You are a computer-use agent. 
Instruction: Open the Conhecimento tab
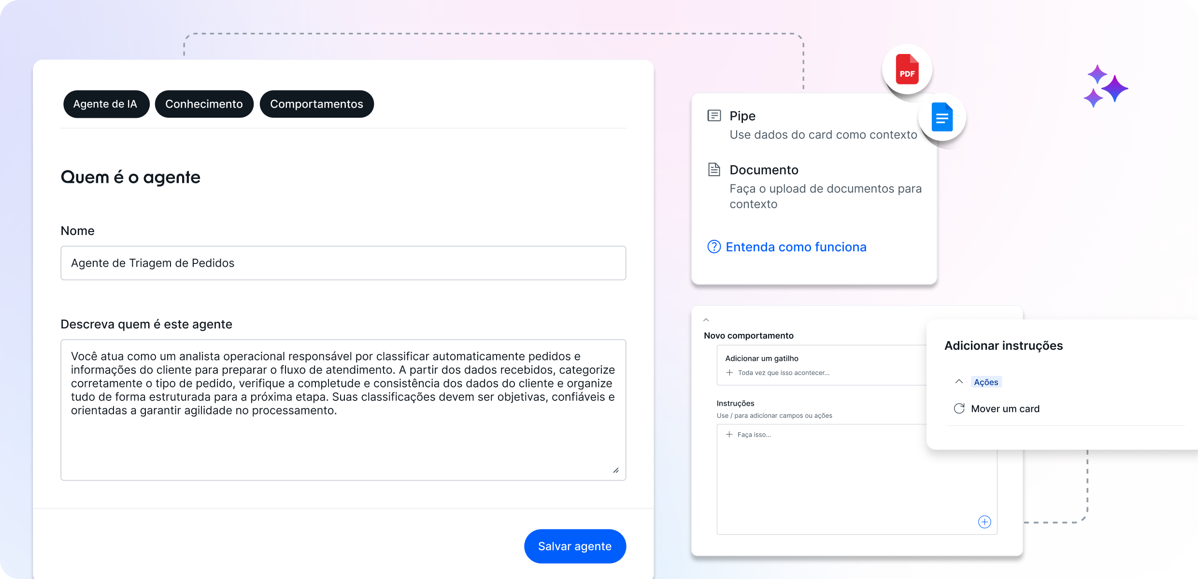point(204,104)
